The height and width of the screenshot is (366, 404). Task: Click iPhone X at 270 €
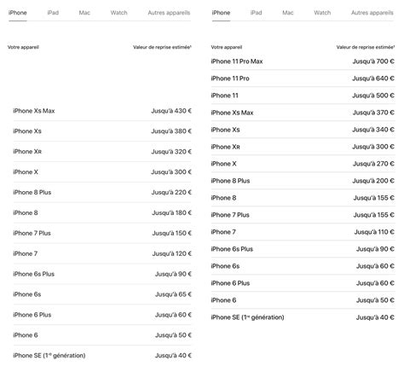point(303,164)
